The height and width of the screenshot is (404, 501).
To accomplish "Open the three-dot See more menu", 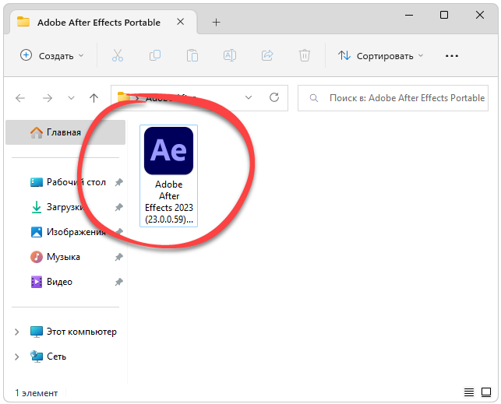I will (x=452, y=56).
